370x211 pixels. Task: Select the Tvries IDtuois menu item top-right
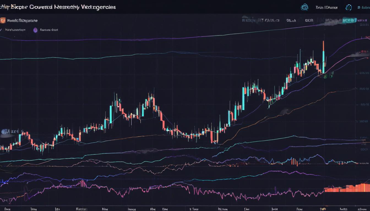[326, 7]
